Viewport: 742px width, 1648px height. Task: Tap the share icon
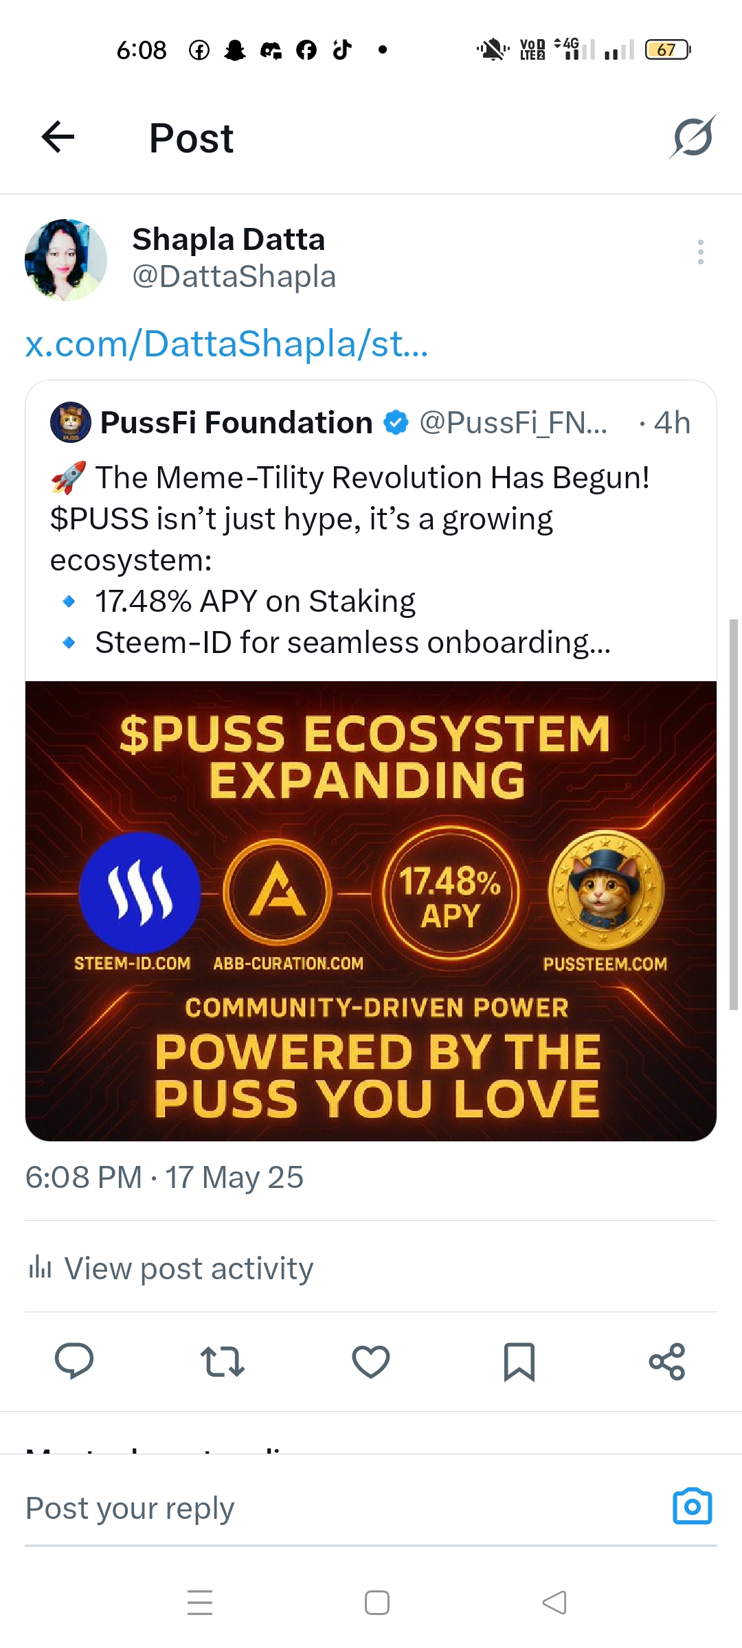click(667, 1361)
